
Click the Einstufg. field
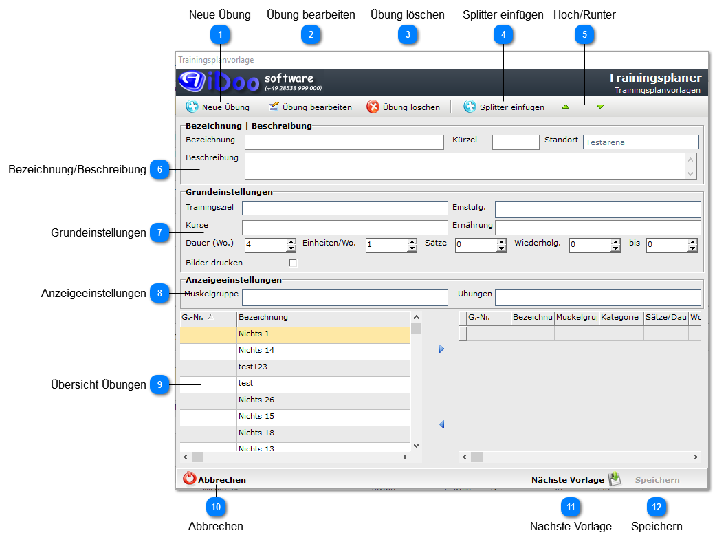coord(598,209)
